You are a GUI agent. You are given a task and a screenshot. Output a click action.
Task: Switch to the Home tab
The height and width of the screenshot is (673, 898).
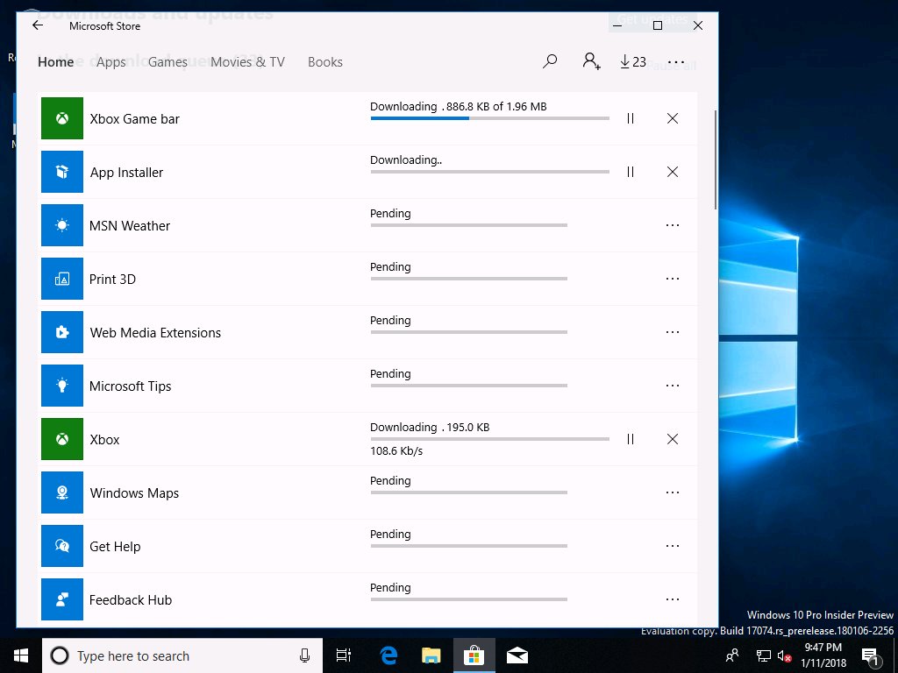click(55, 62)
